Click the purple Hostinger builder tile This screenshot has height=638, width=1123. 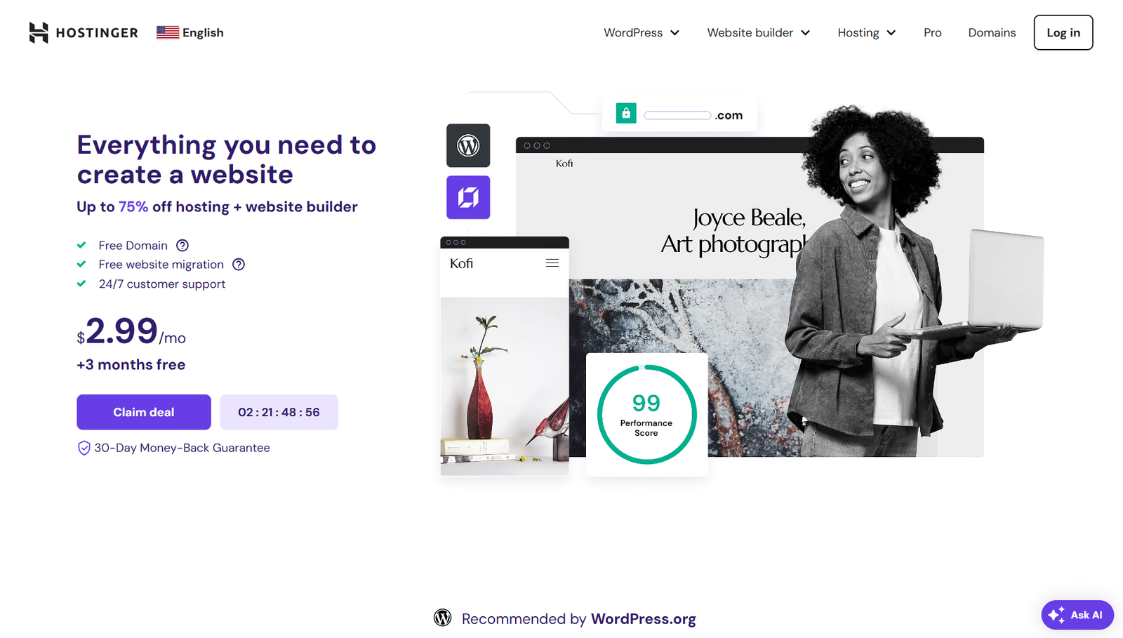pos(468,197)
